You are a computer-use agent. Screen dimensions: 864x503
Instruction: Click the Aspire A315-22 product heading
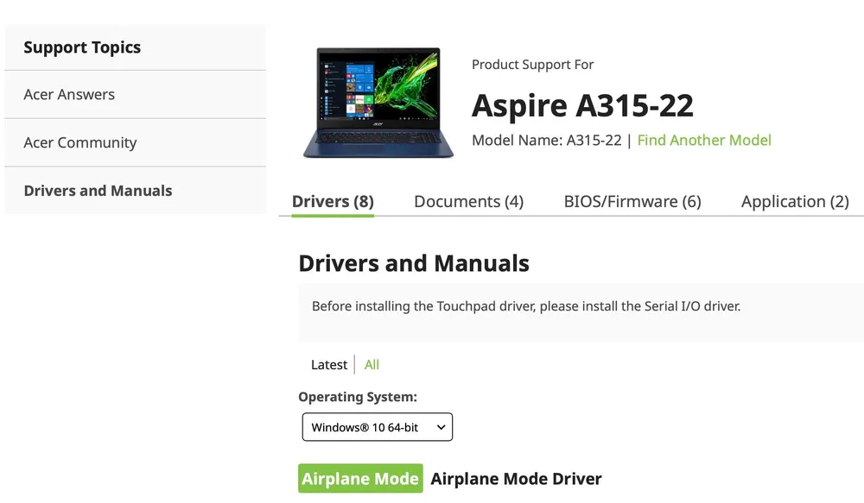(582, 105)
